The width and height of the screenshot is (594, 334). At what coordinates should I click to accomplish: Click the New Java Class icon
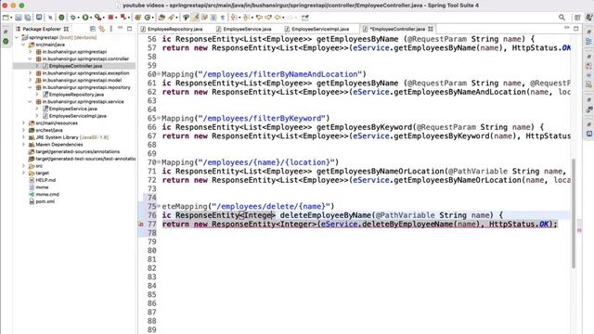tap(148, 18)
